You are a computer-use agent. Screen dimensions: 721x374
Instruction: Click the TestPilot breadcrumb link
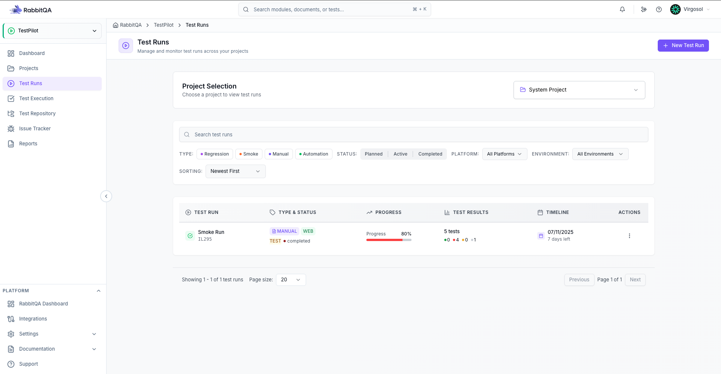(164, 25)
